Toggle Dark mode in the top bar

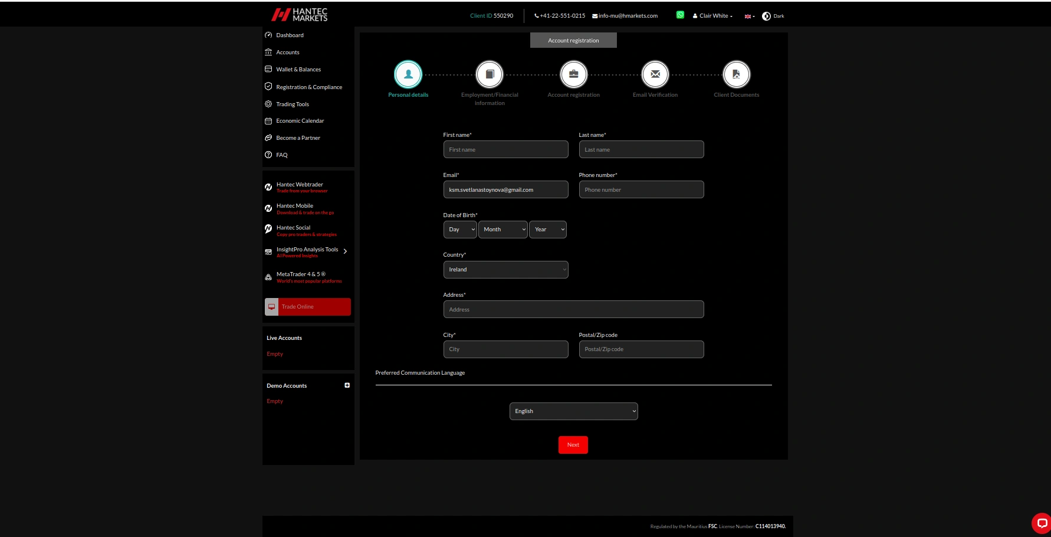pyautogui.click(x=772, y=16)
